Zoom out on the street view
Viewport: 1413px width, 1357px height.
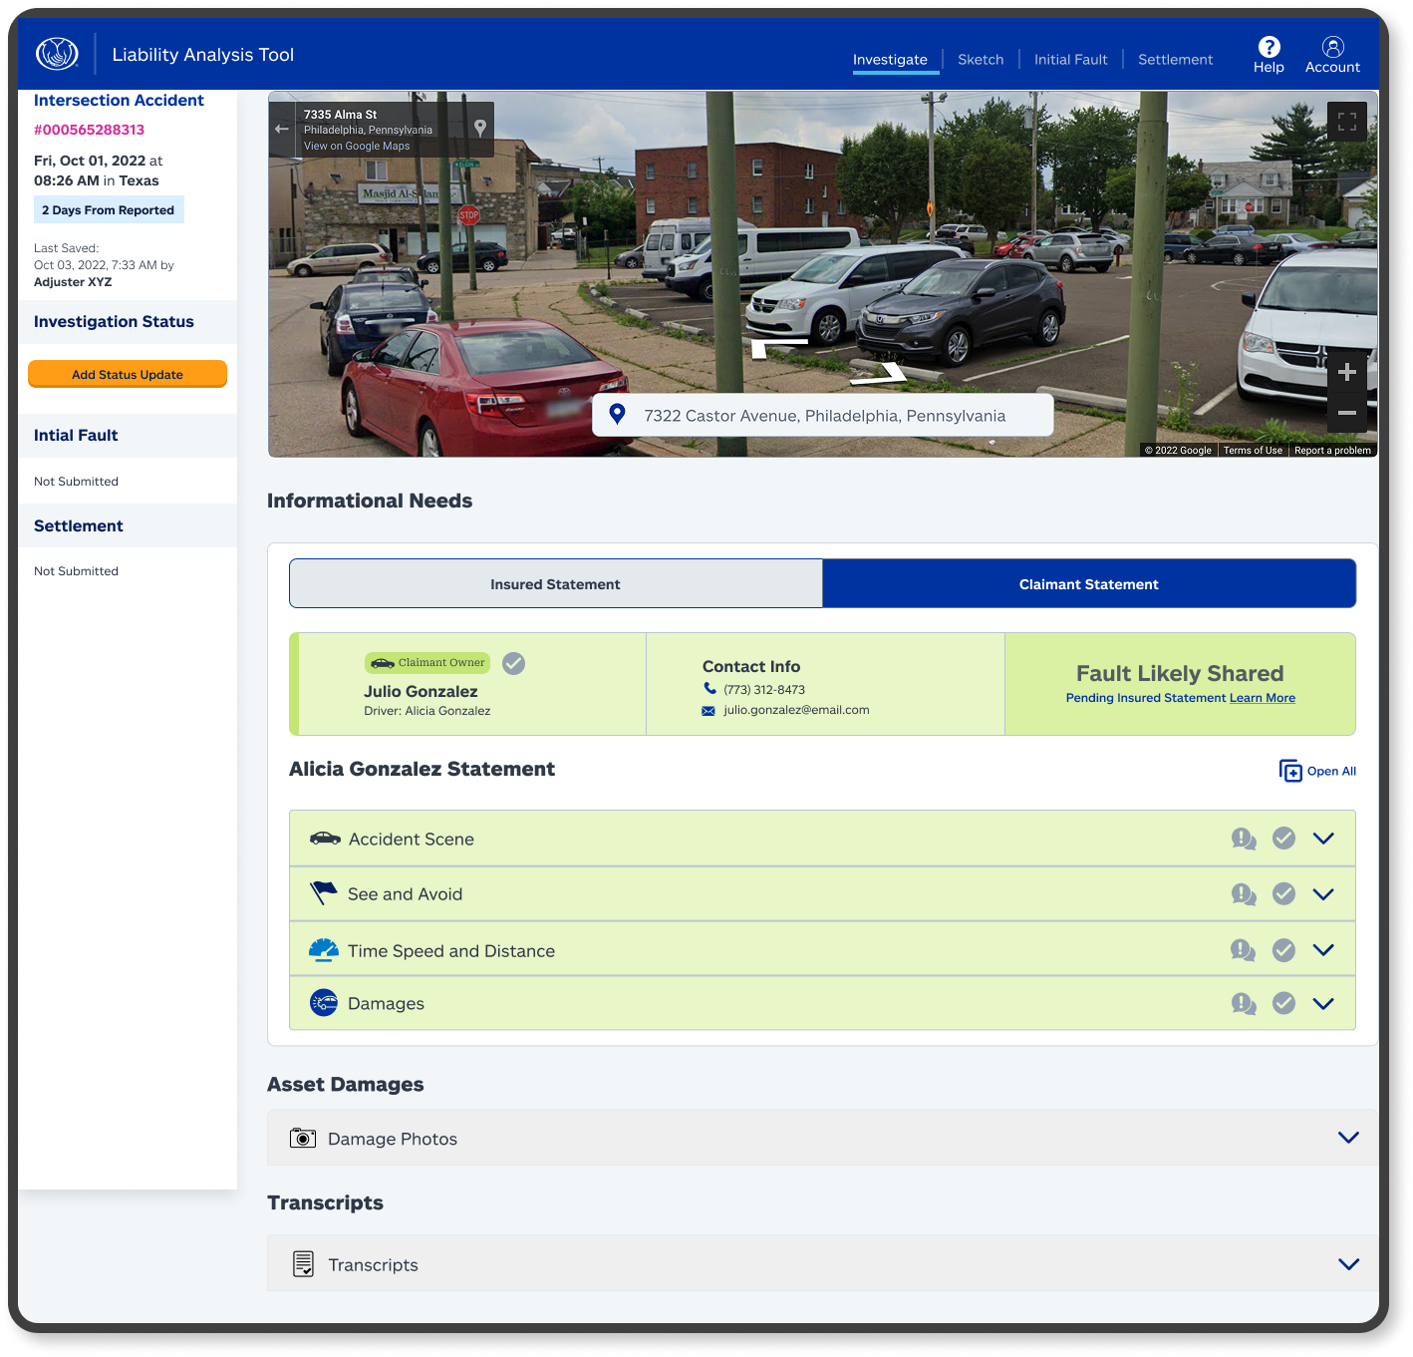click(1347, 412)
